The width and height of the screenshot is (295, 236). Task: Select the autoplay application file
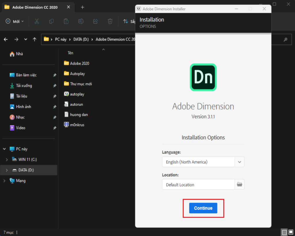click(x=74, y=94)
